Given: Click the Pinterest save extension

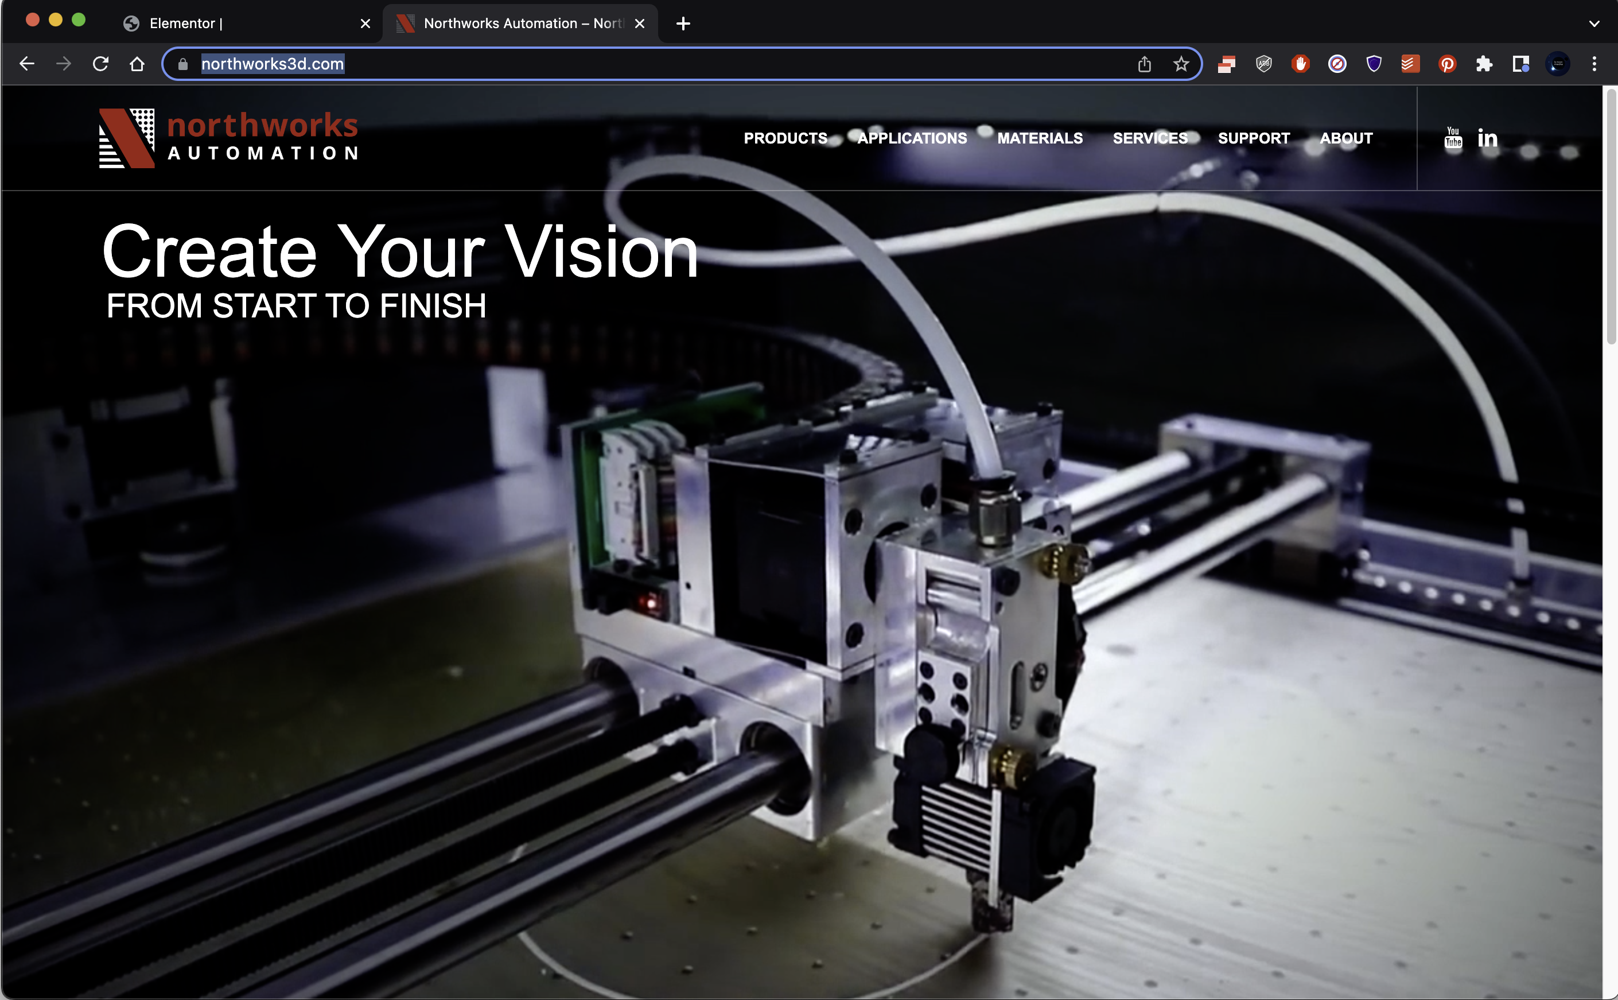Looking at the screenshot, I should coord(1448,64).
